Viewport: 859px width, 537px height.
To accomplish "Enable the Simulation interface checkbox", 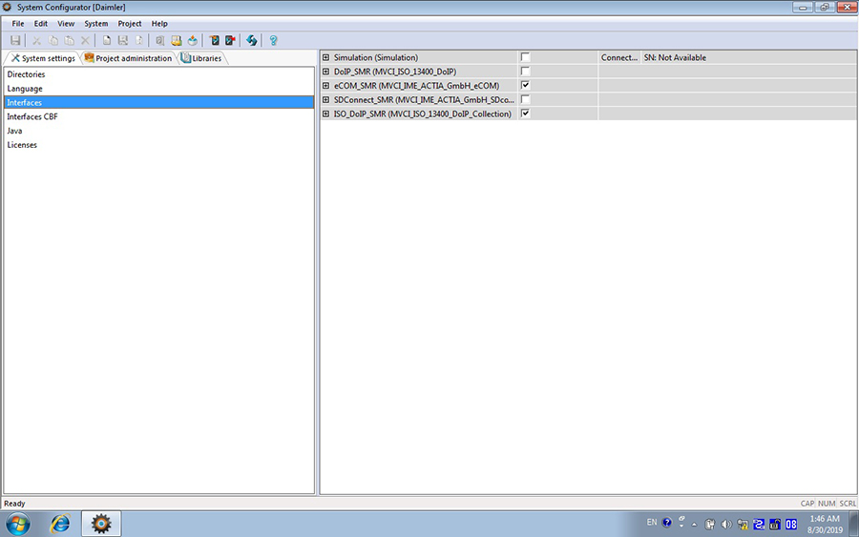I will (525, 57).
